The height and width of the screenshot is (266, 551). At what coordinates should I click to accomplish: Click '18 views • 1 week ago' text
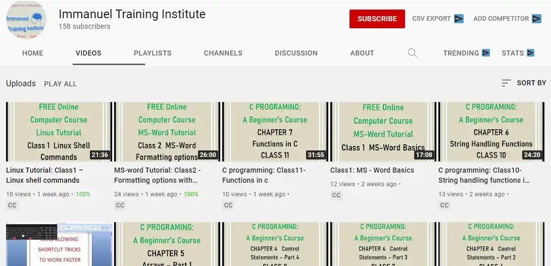(37, 194)
